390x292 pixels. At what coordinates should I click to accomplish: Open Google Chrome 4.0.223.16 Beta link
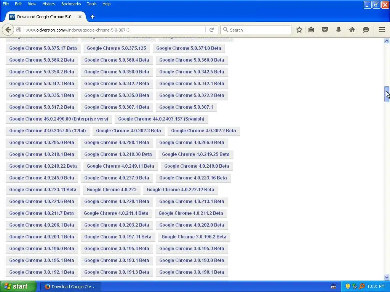pyautogui.click(x=193, y=178)
